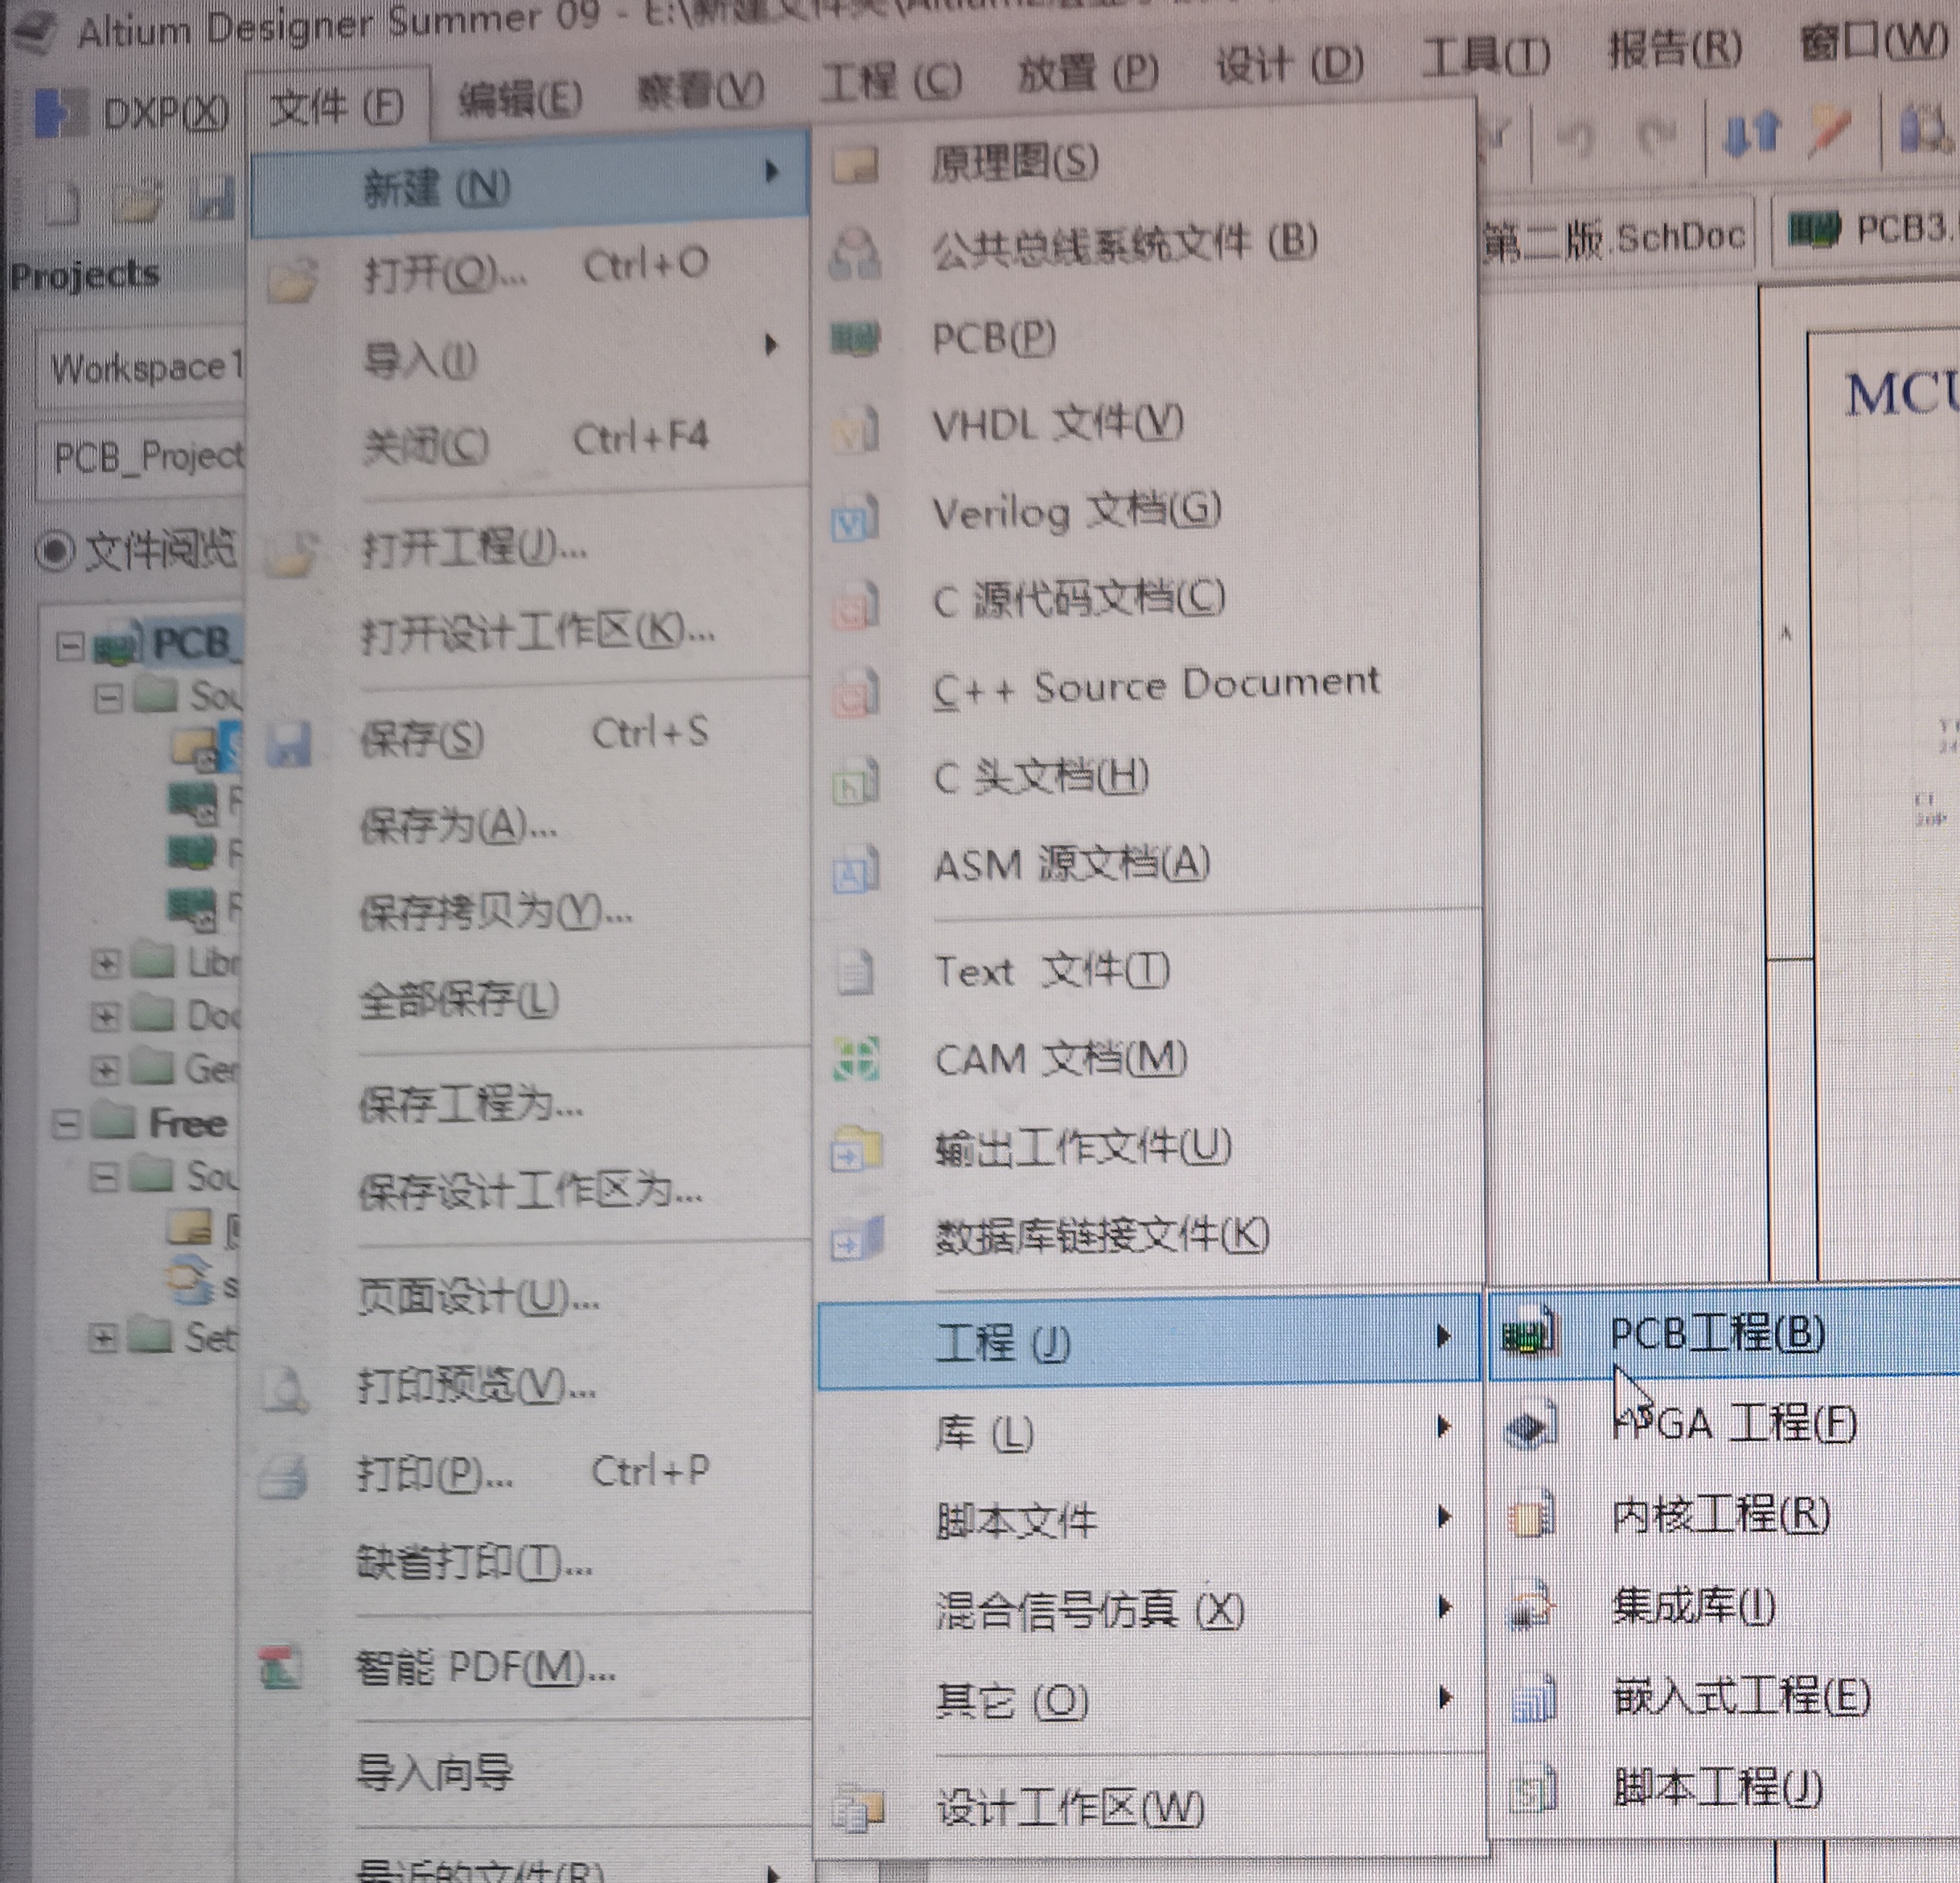Click the 嵌入式工程(E) icon
Screen dimensions: 1960x1883
1532,1698
